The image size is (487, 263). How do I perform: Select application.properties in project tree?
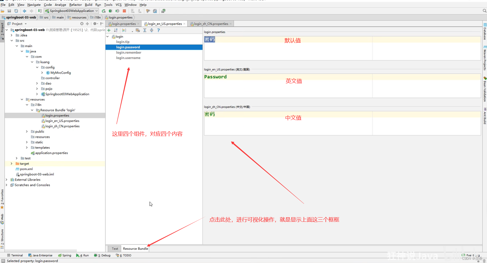coord(49,153)
